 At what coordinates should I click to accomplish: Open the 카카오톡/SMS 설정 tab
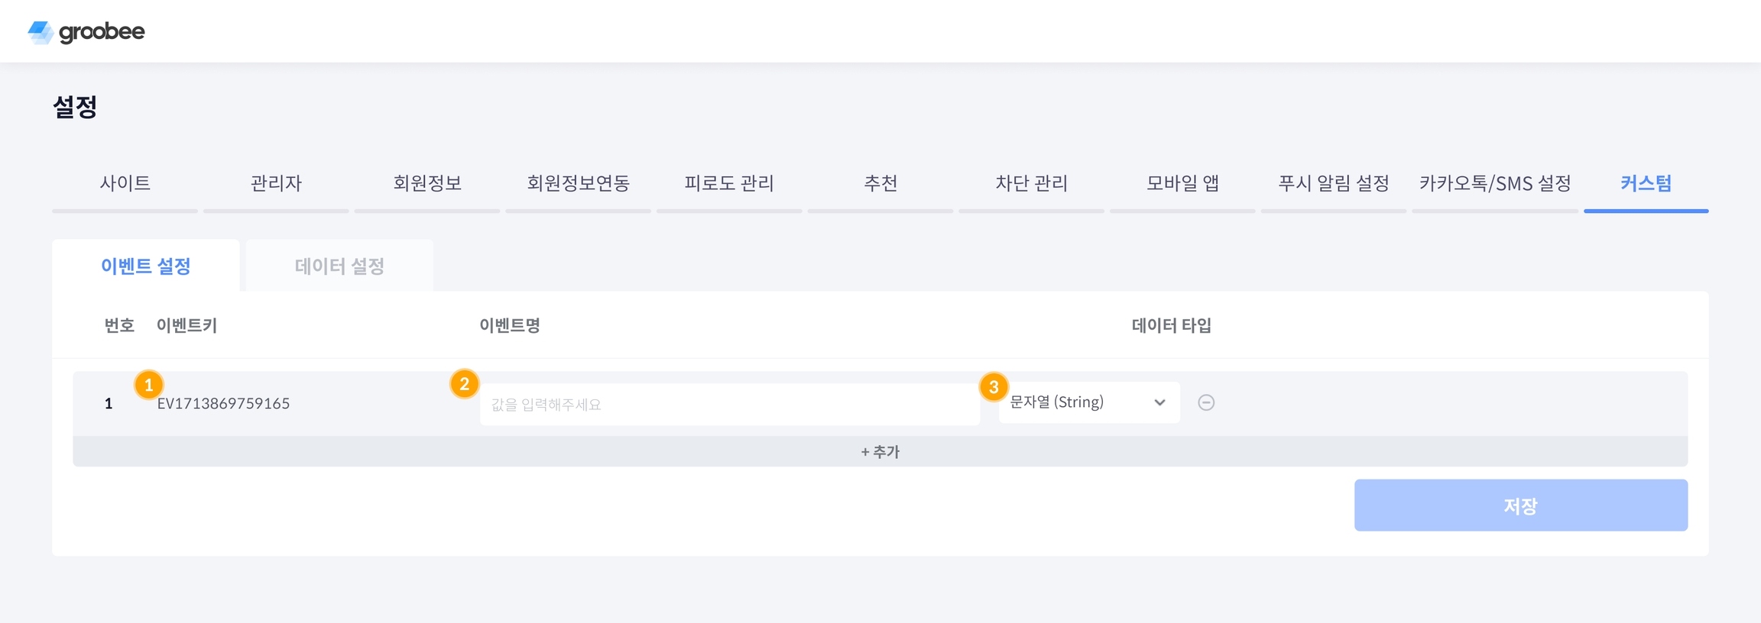[1495, 183]
